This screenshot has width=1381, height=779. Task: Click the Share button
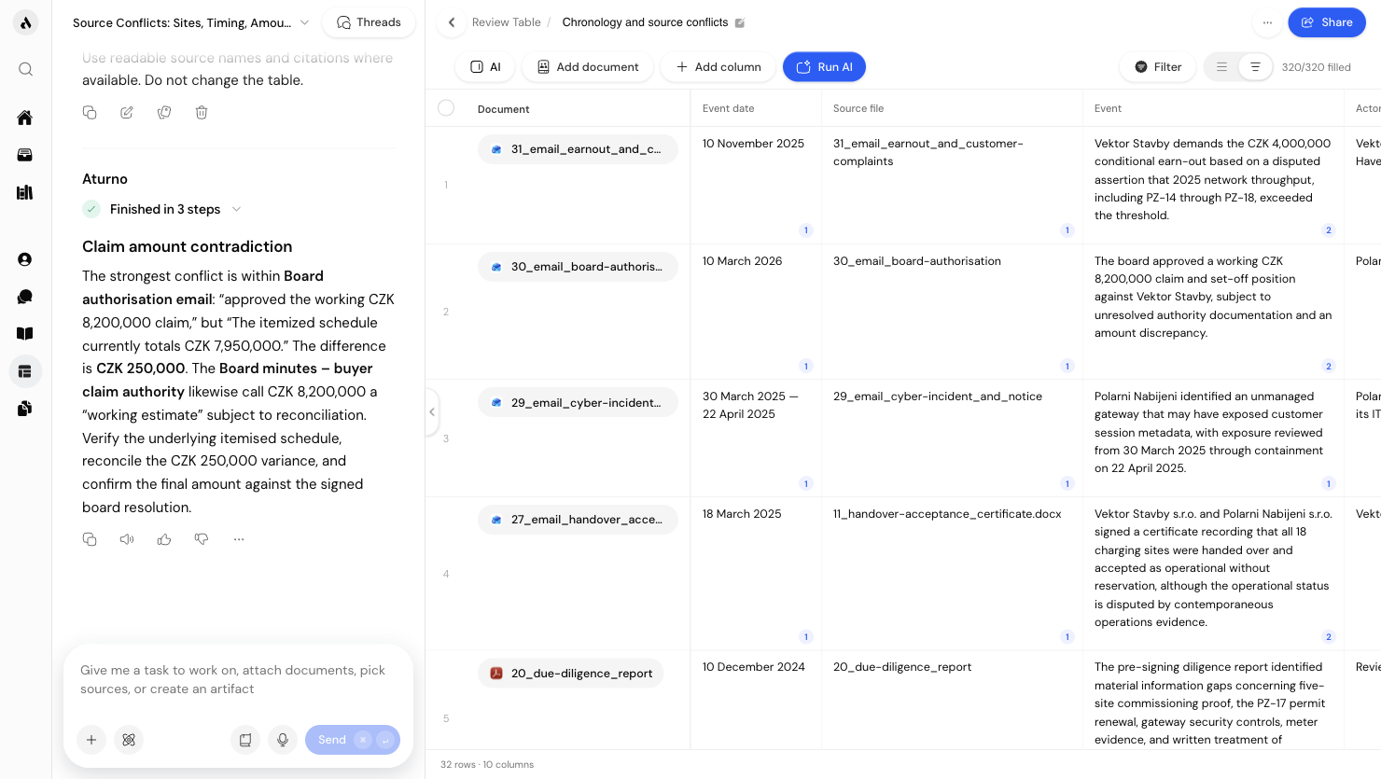pyautogui.click(x=1326, y=22)
